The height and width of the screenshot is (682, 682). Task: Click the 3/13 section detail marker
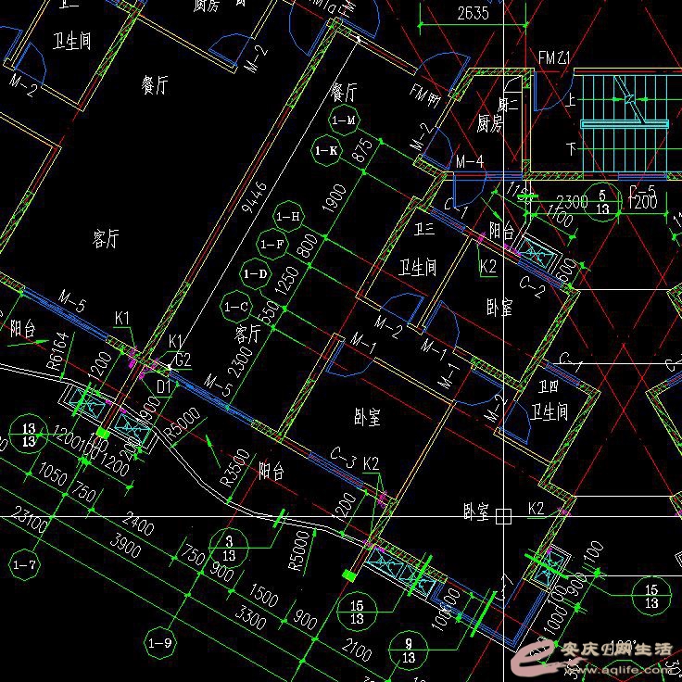[229, 547]
